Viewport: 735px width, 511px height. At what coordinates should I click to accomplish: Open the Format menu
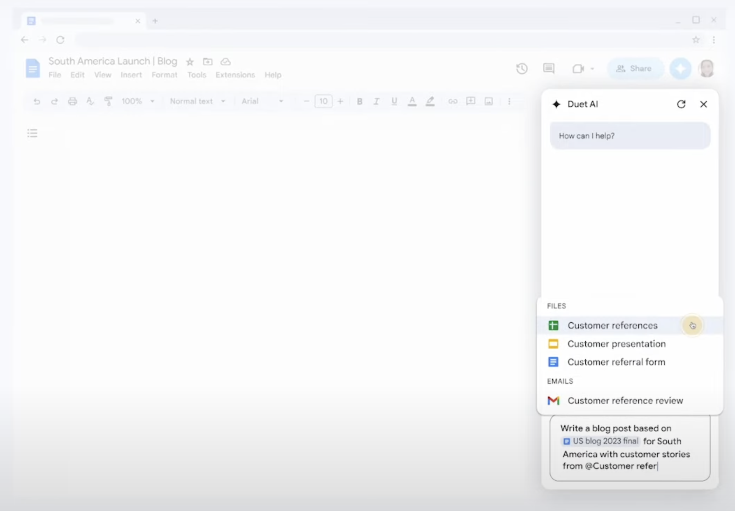click(164, 75)
